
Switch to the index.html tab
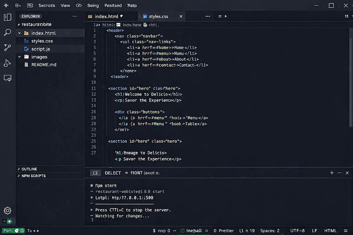(x=112, y=17)
